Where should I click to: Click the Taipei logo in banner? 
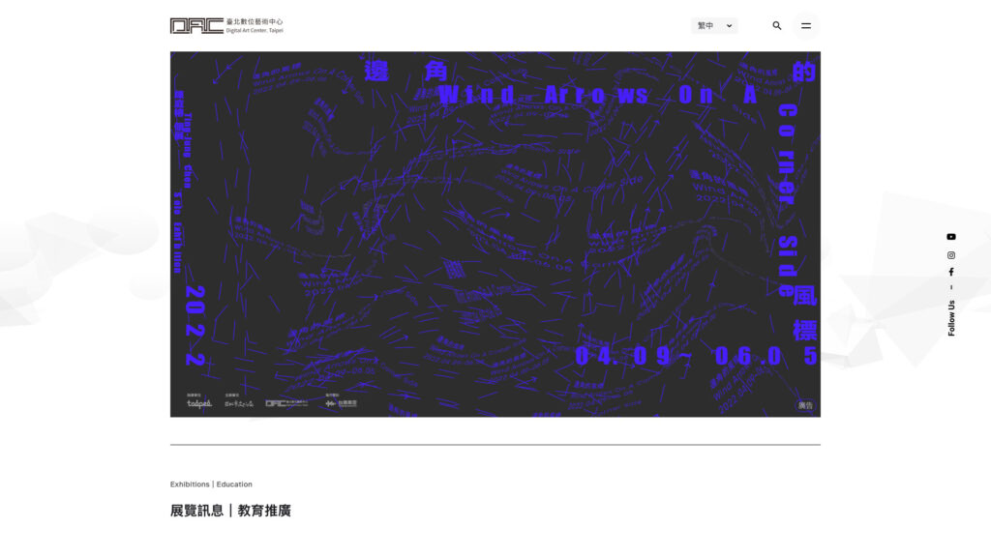[x=199, y=403]
